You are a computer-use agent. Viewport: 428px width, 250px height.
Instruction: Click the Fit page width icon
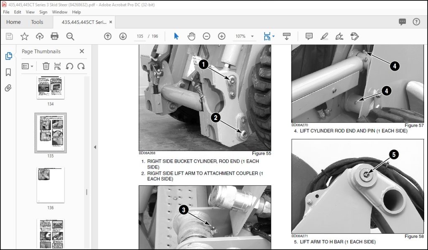[x=267, y=36]
